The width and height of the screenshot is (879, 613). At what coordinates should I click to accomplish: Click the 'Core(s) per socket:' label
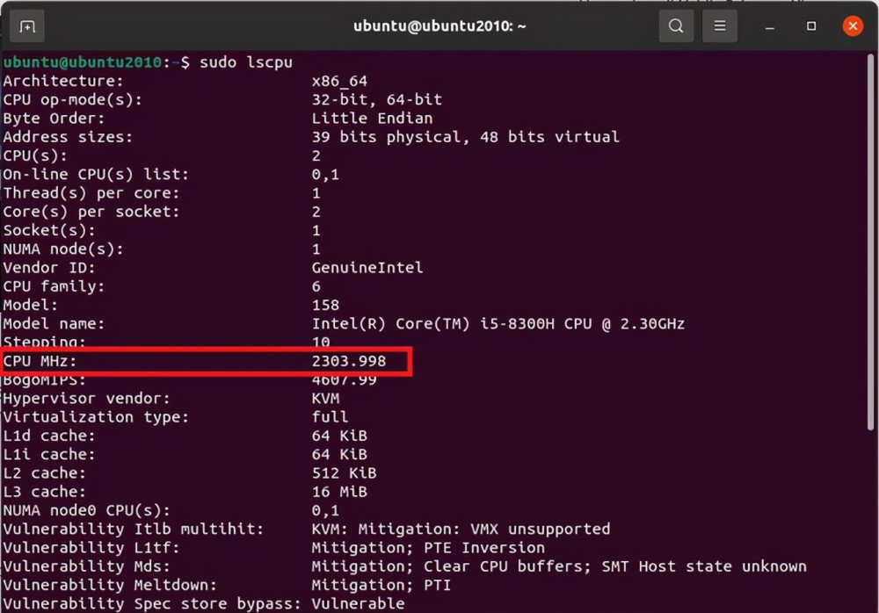click(91, 212)
